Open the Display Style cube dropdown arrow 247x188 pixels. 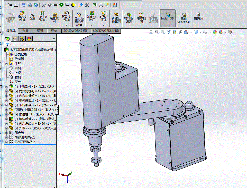pos(200,32)
